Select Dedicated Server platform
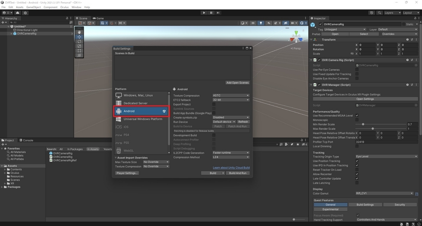This screenshot has width=422, height=226. (141, 103)
